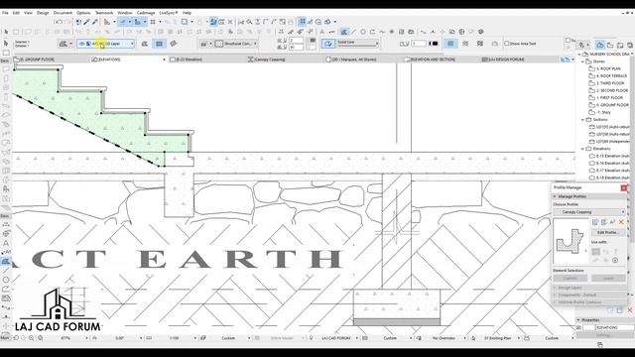Collapse the Manage Profiles section
The height and width of the screenshot is (357, 635).
click(x=555, y=196)
